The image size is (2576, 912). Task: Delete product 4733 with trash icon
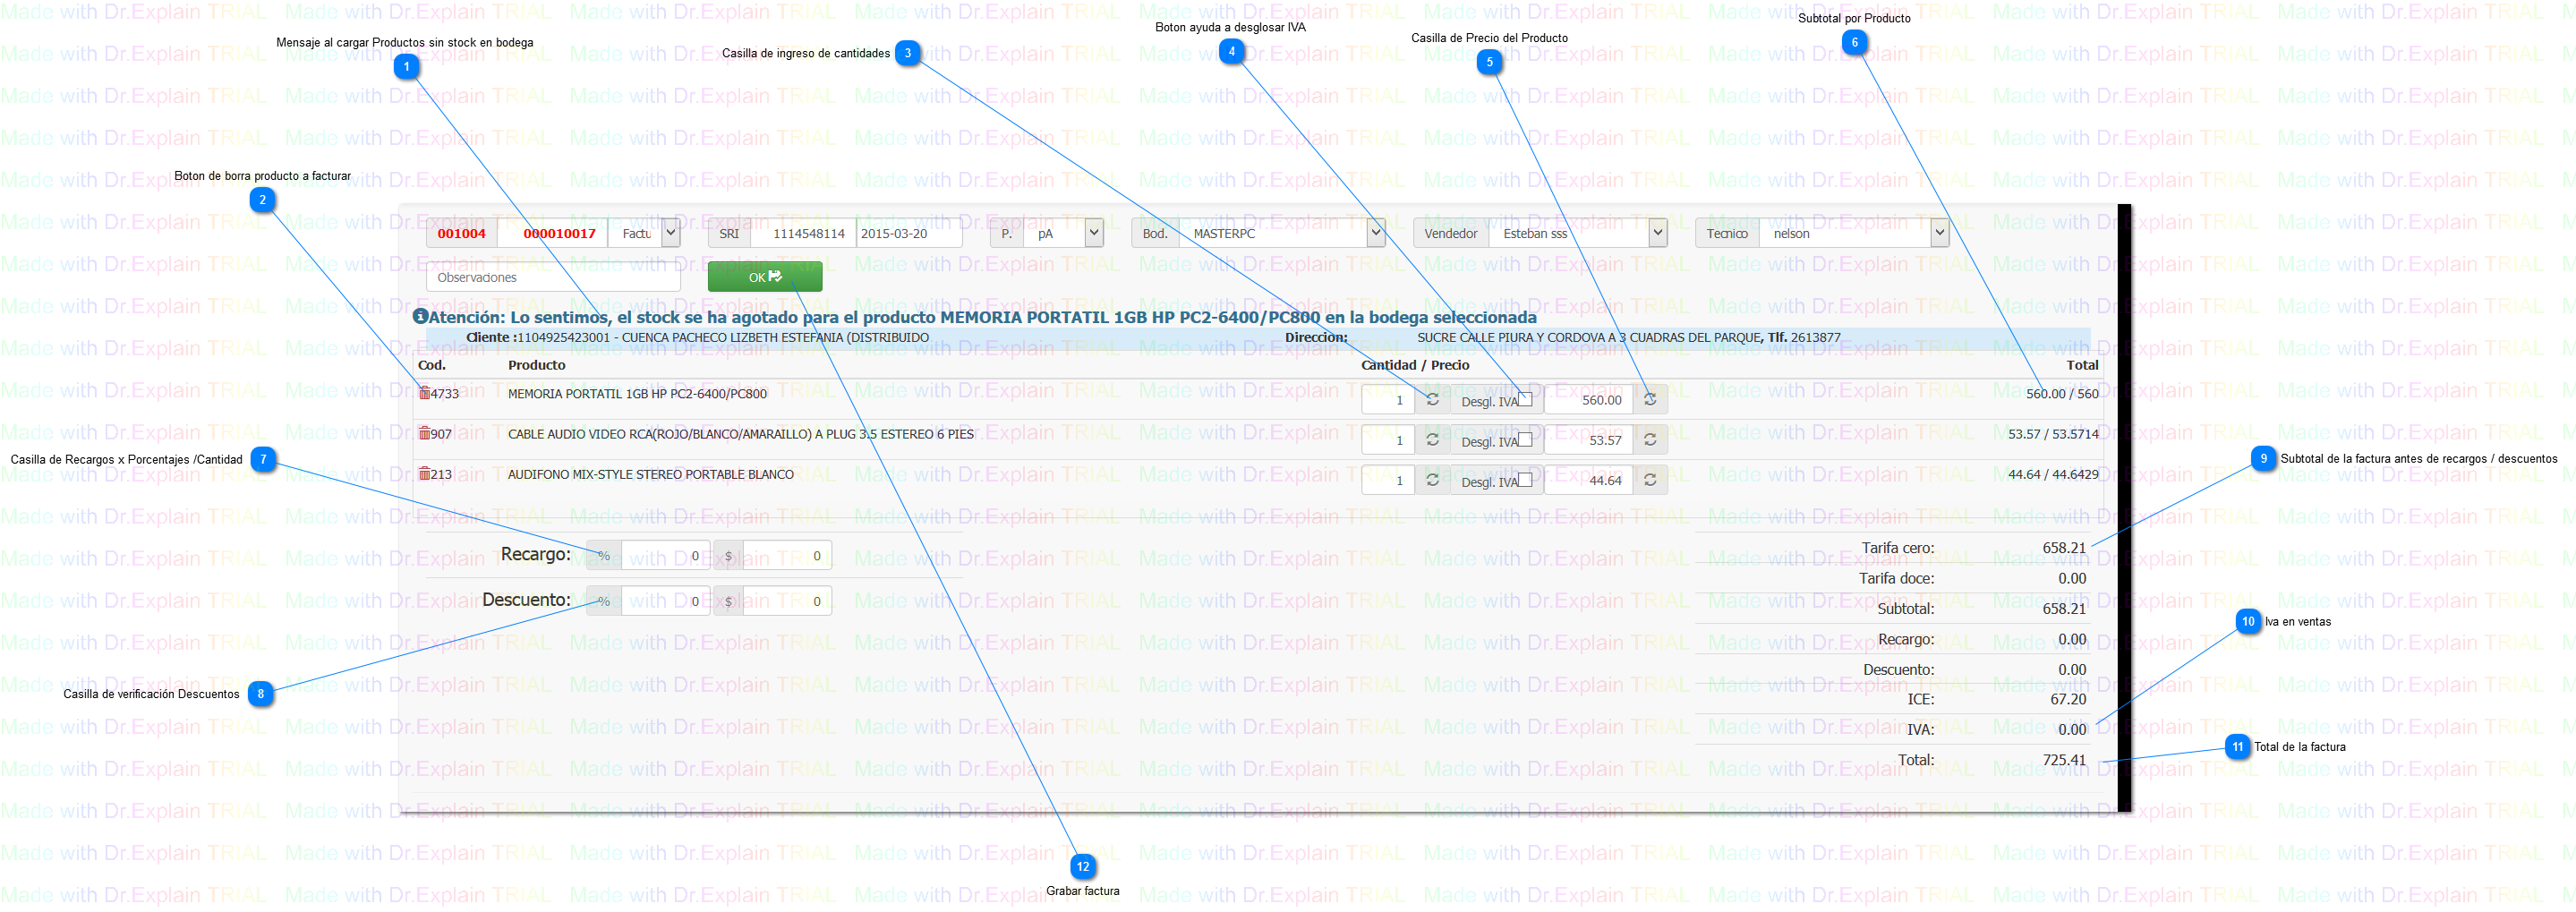coord(424,393)
